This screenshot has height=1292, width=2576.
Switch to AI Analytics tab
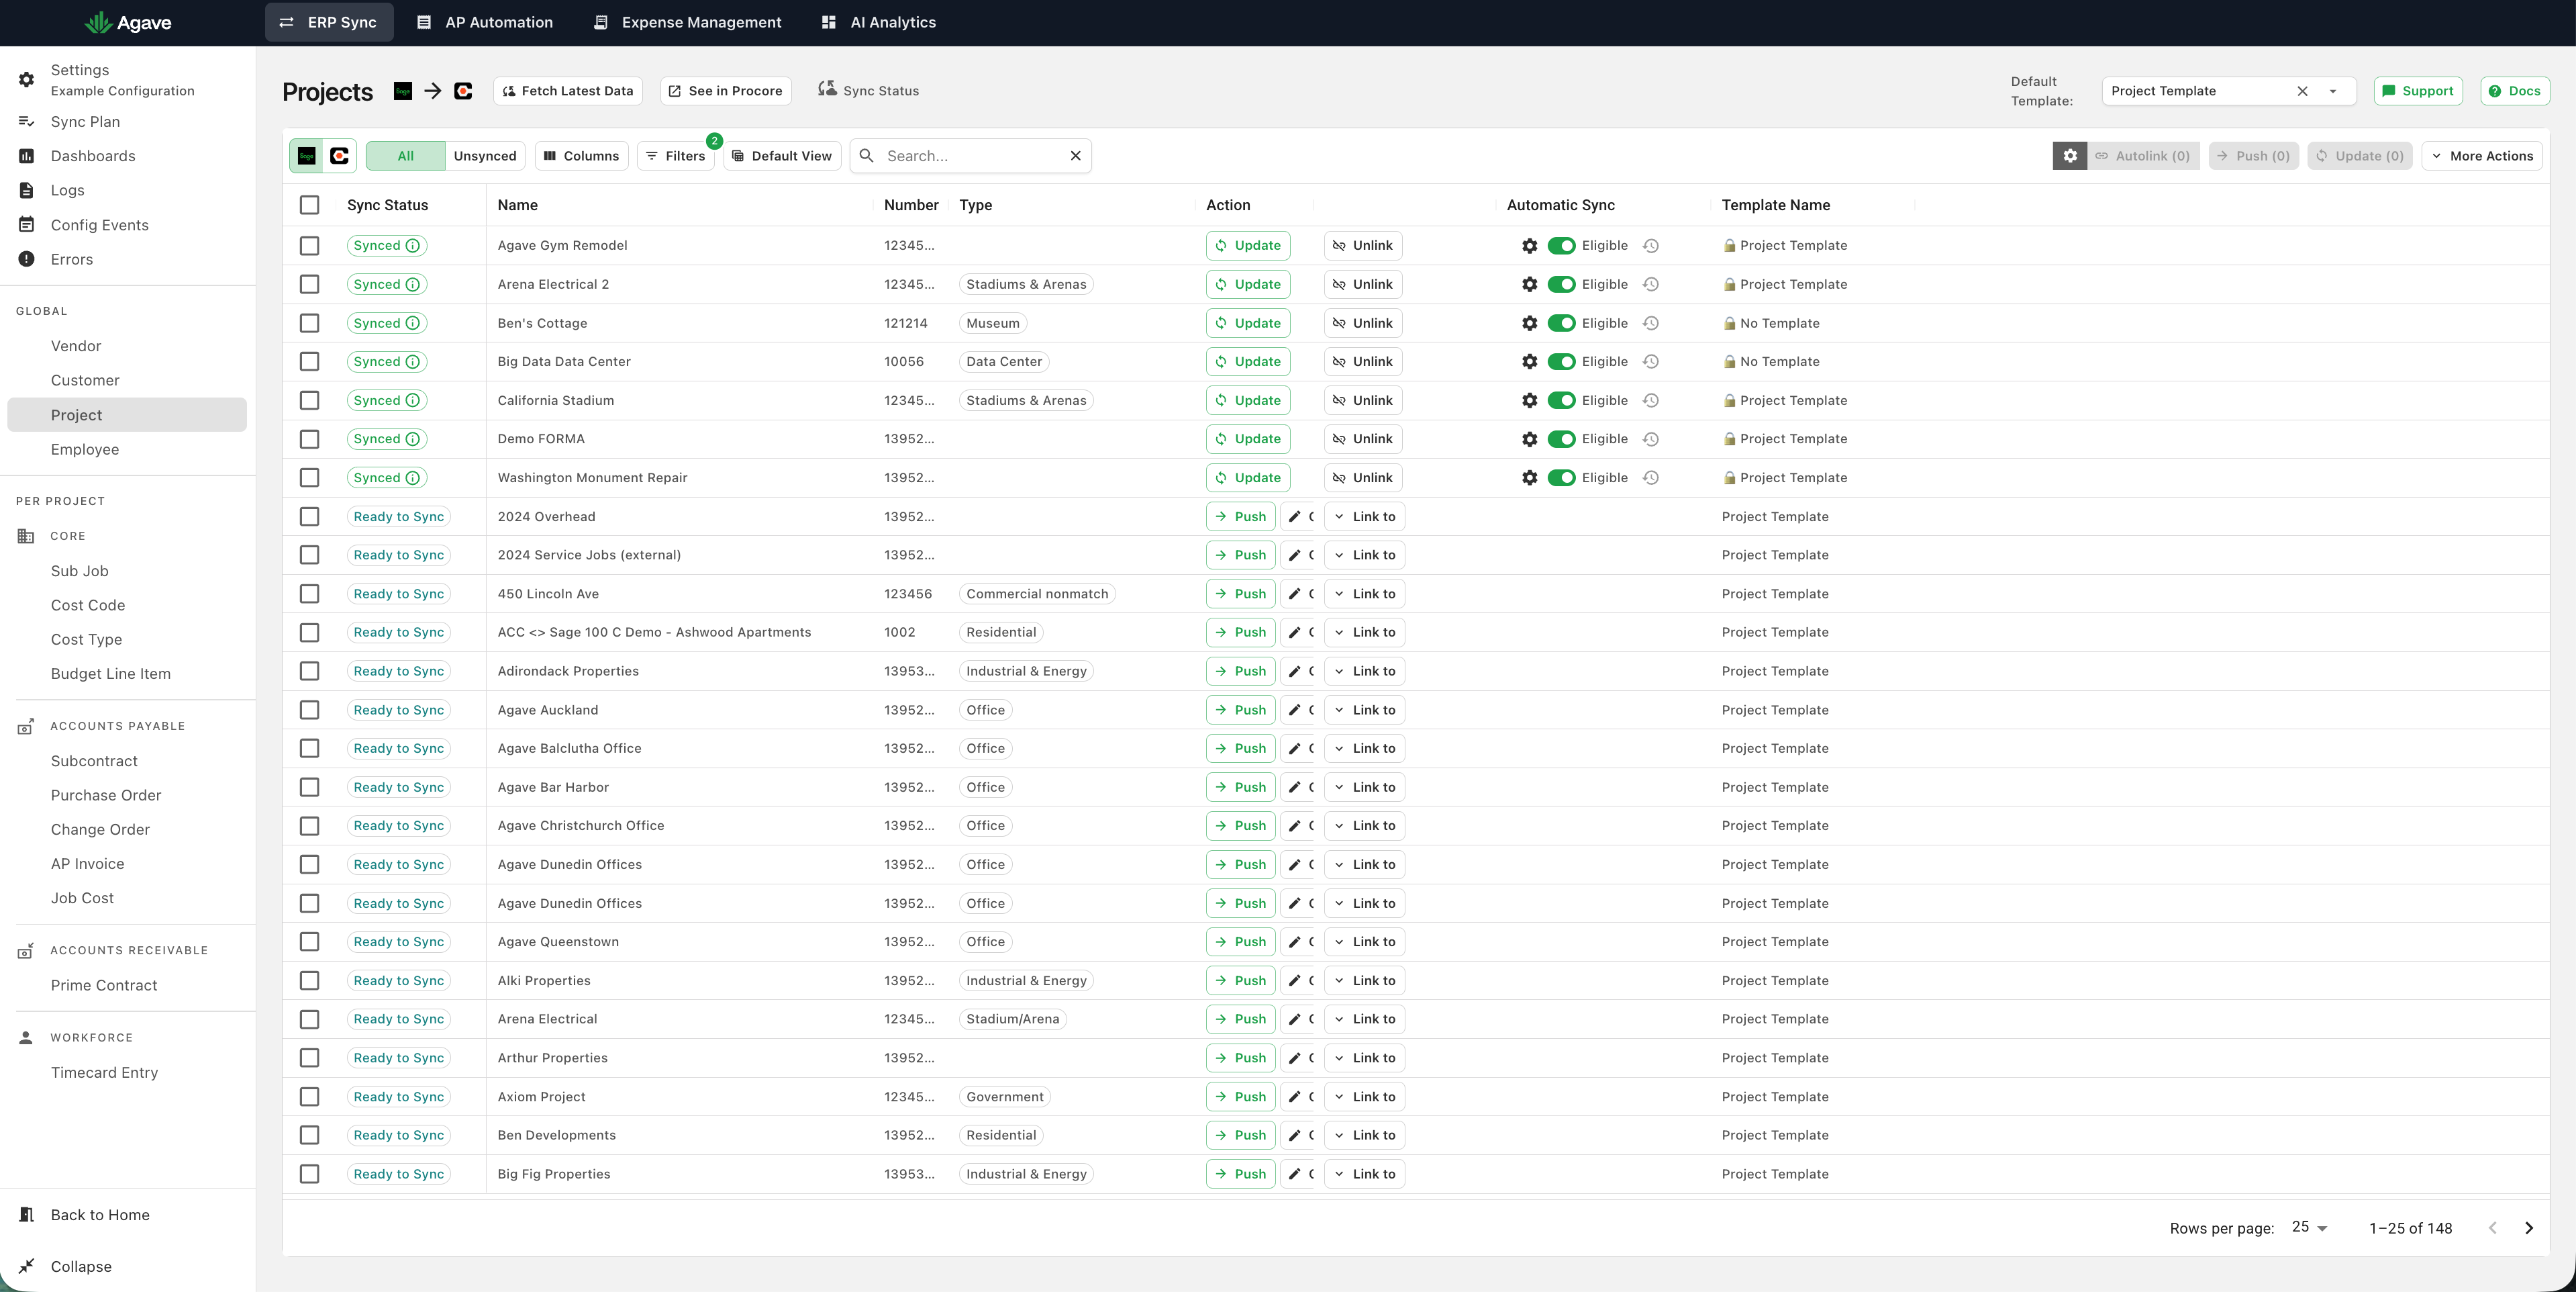click(x=879, y=22)
